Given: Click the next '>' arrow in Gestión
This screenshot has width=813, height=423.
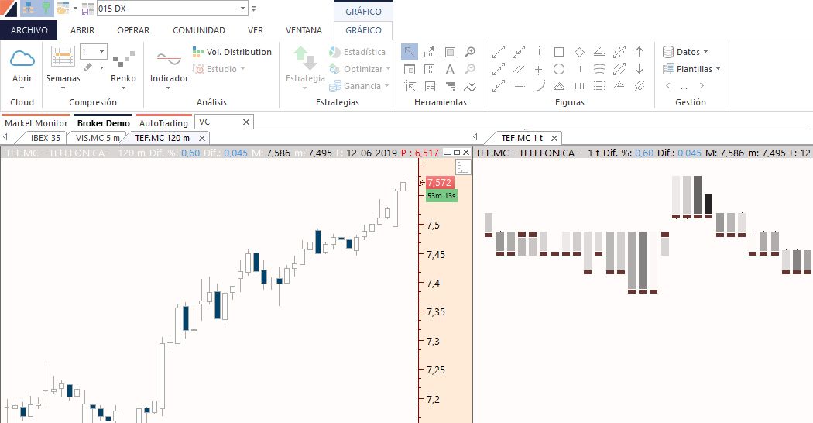Looking at the screenshot, I should pos(702,86).
